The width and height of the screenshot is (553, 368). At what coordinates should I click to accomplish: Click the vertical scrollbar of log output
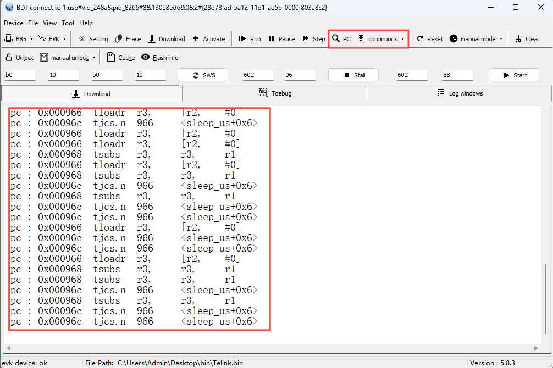point(545,299)
